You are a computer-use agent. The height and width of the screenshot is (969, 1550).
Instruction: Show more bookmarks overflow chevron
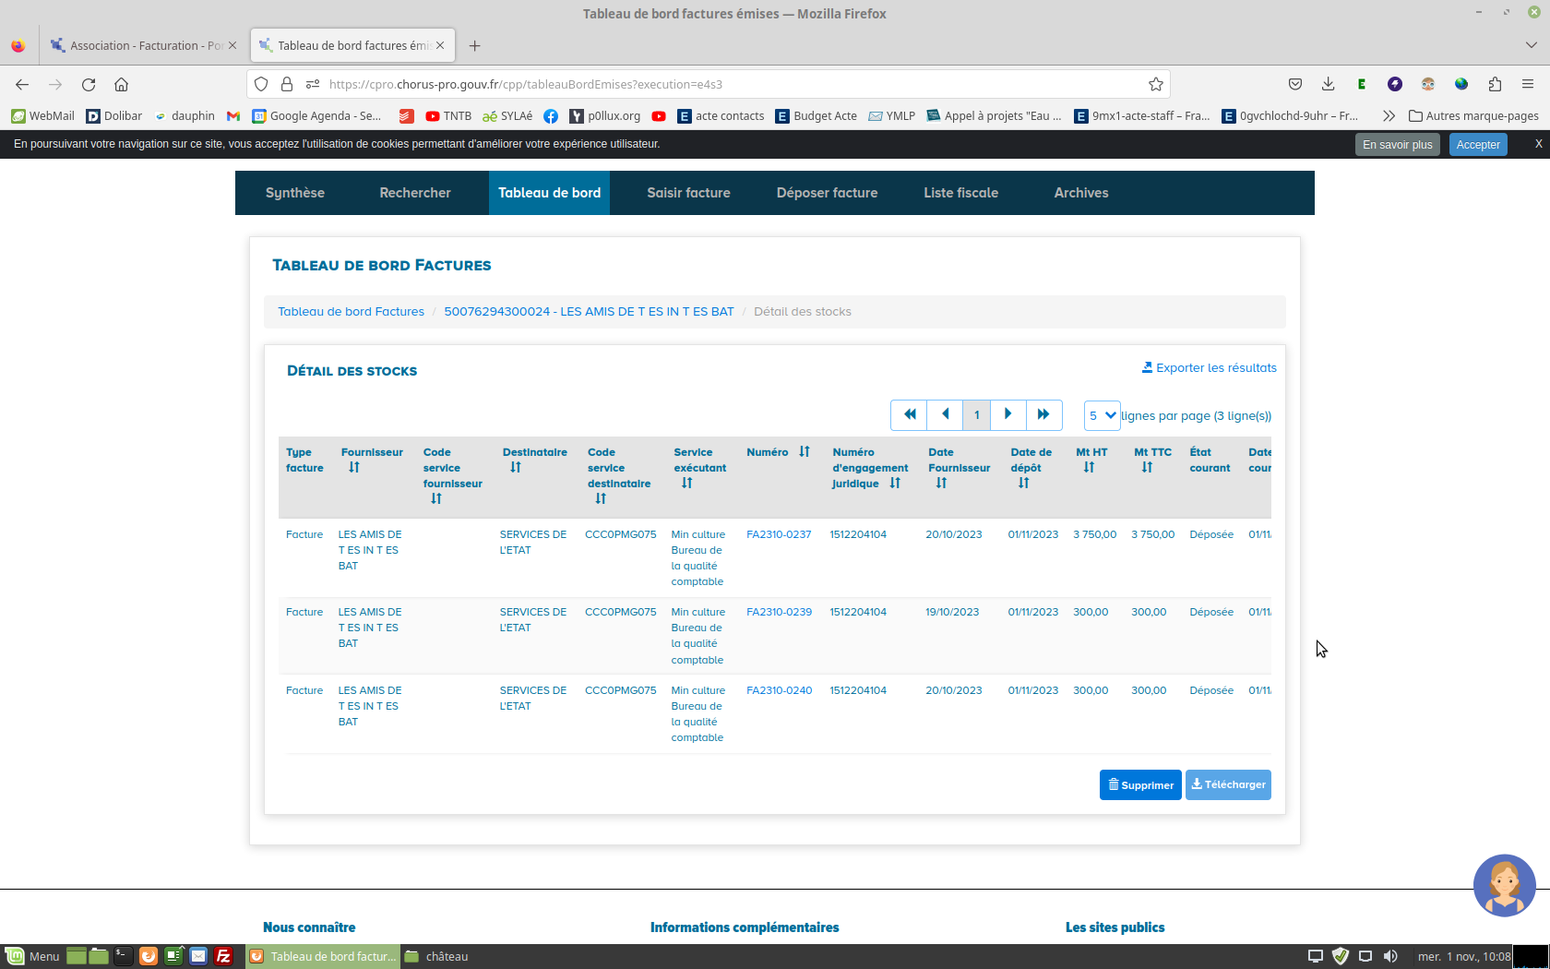coord(1388,115)
